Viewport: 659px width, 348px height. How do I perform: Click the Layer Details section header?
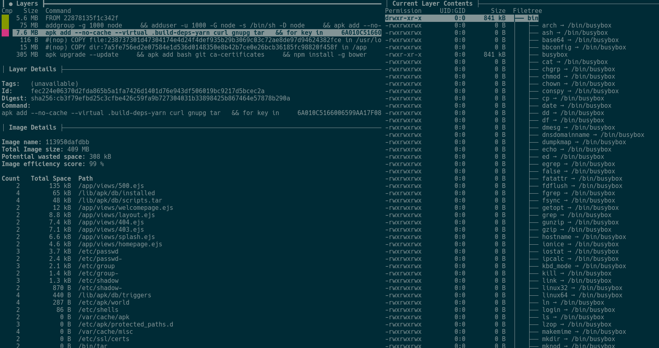point(32,69)
